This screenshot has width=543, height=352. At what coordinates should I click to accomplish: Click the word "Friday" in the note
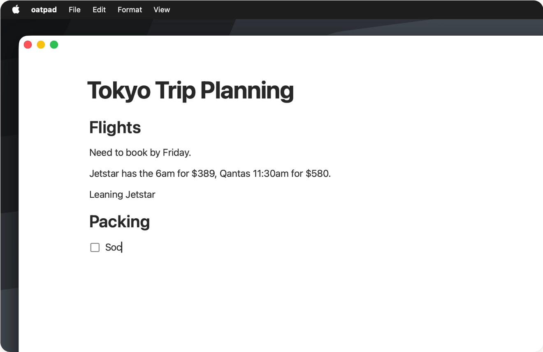tap(176, 153)
